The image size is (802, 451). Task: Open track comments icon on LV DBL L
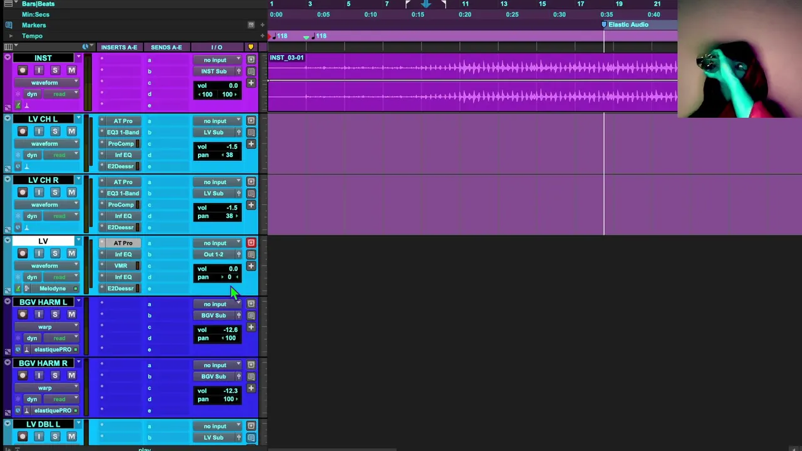click(251, 437)
